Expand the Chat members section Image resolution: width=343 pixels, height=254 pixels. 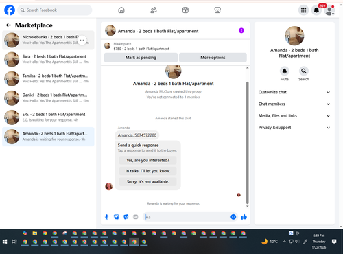coord(294,104)
